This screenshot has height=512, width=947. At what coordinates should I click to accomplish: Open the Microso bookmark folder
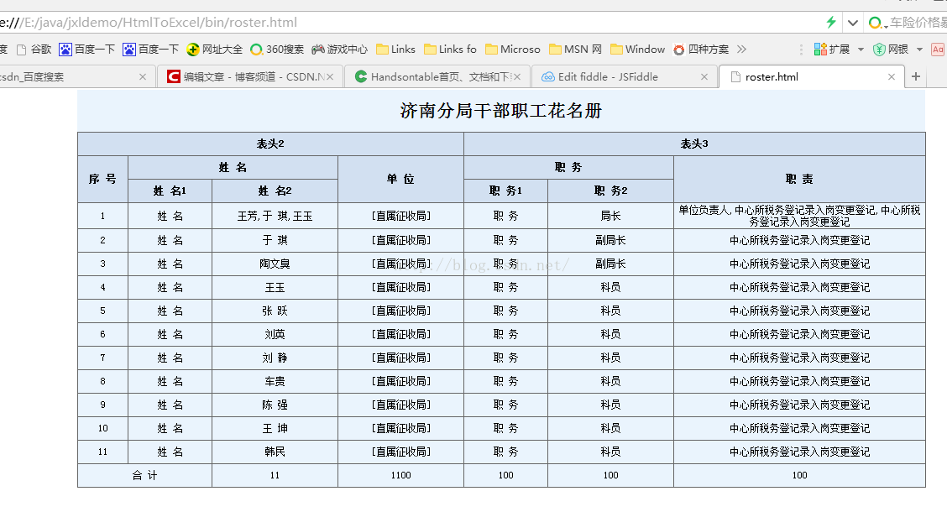click(513, 50)
